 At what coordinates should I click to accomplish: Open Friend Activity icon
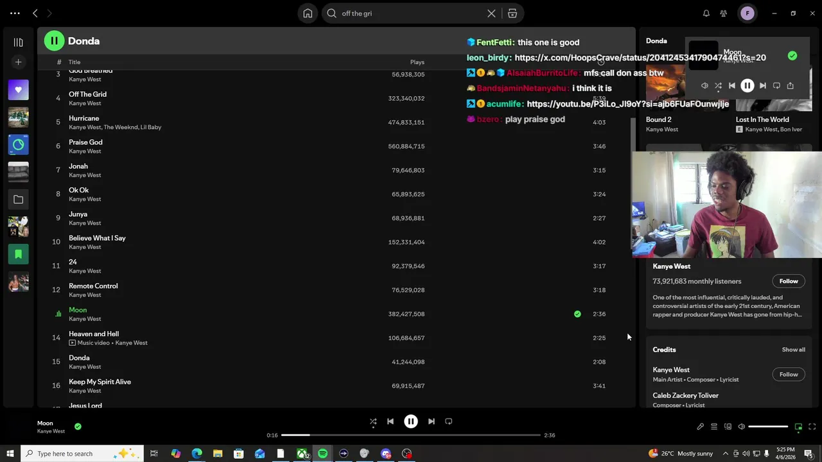724,13
